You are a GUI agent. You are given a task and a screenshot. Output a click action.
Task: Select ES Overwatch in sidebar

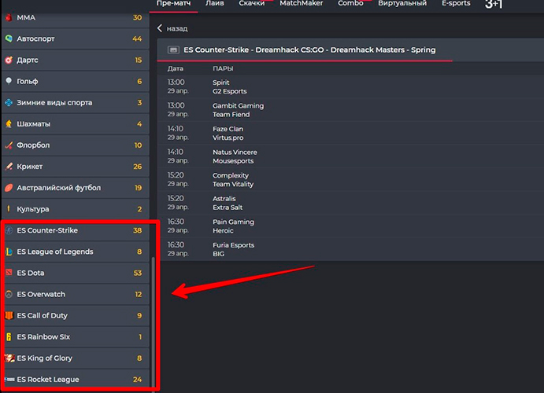tap(76, 294)
